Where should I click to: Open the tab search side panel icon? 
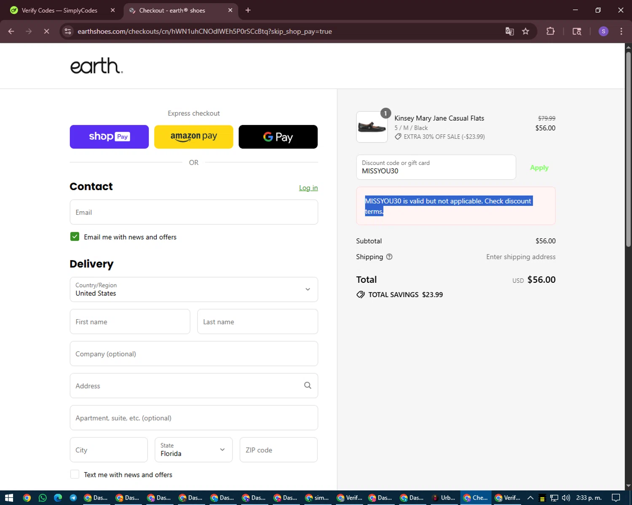(x=577, y=32)
